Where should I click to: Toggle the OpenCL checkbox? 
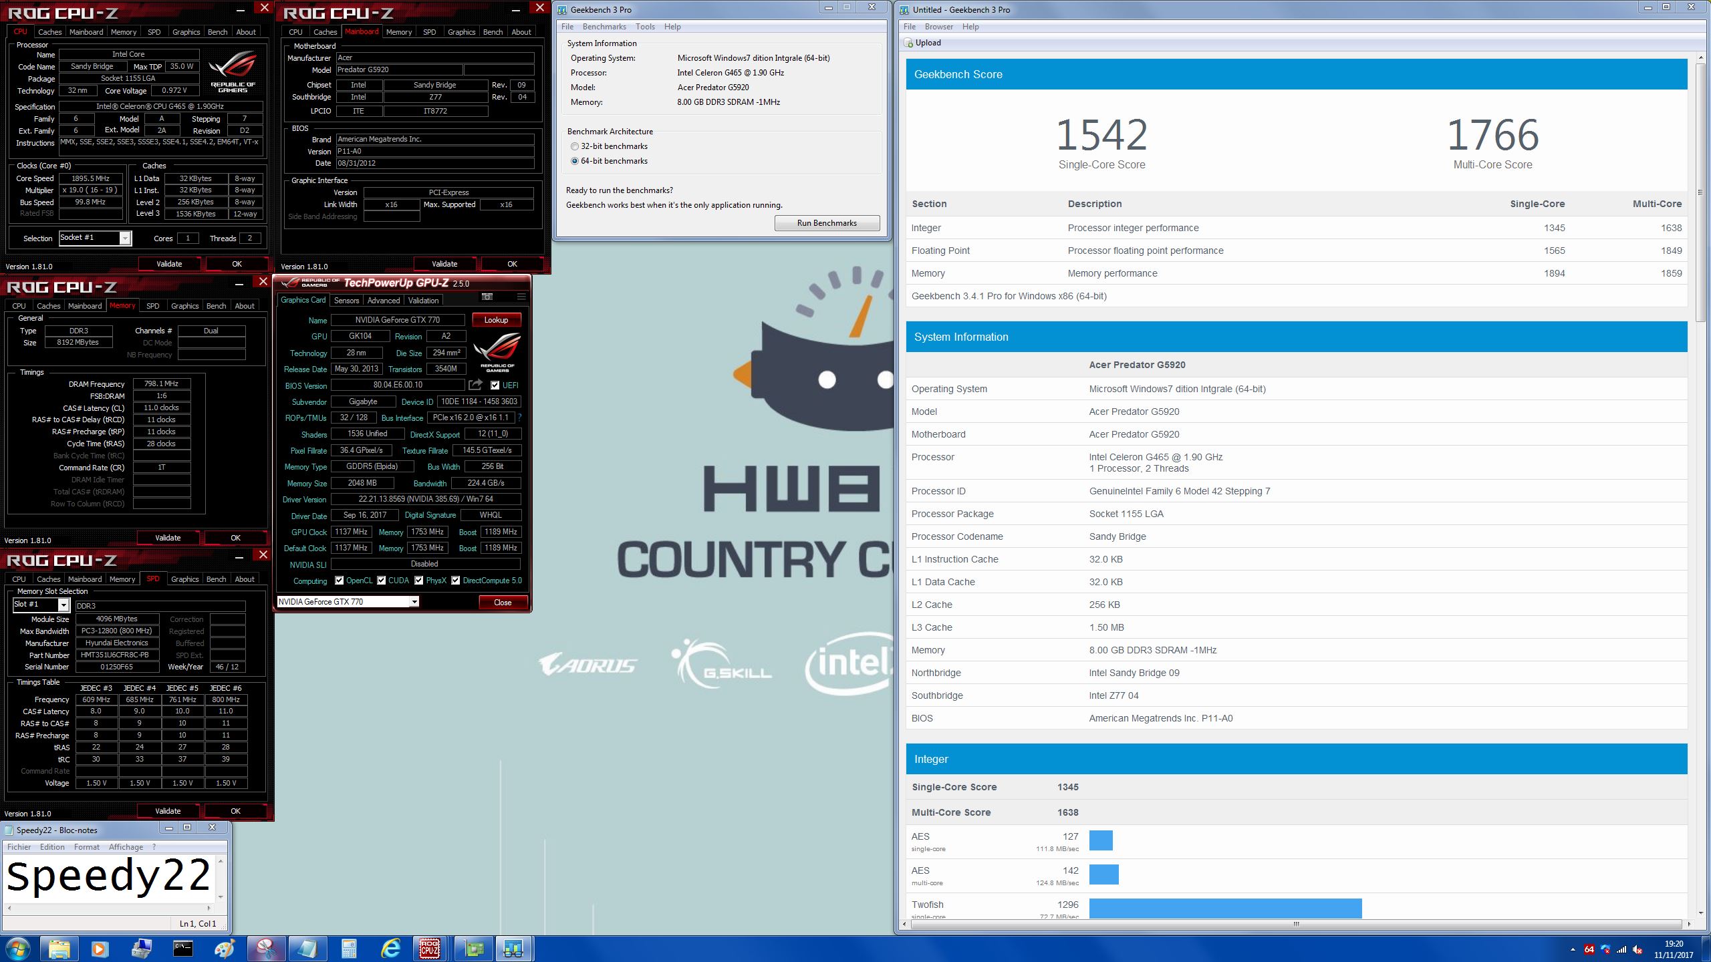point(340,581)
